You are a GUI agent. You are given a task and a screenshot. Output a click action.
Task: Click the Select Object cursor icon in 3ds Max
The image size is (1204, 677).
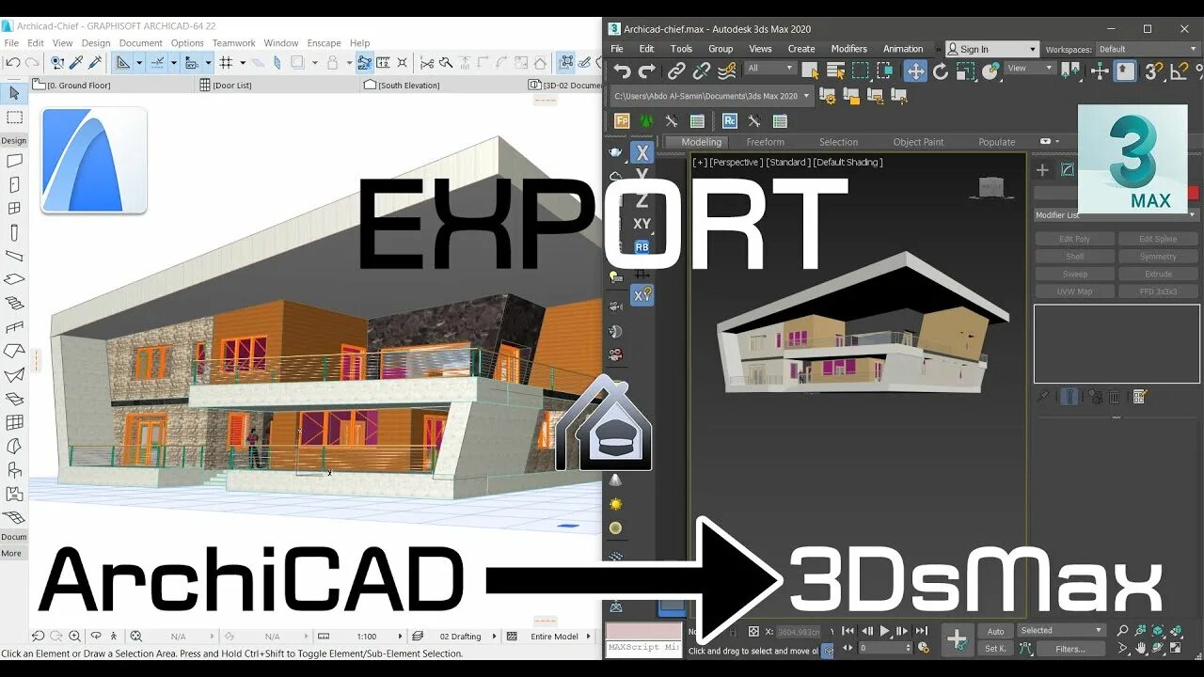click(810, 71)
